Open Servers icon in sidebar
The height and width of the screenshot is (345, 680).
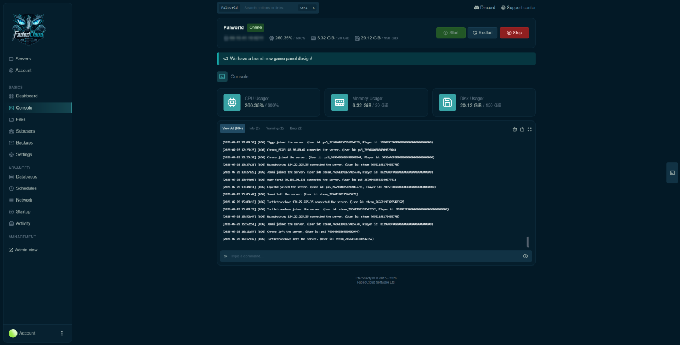[x=11, y=59]
